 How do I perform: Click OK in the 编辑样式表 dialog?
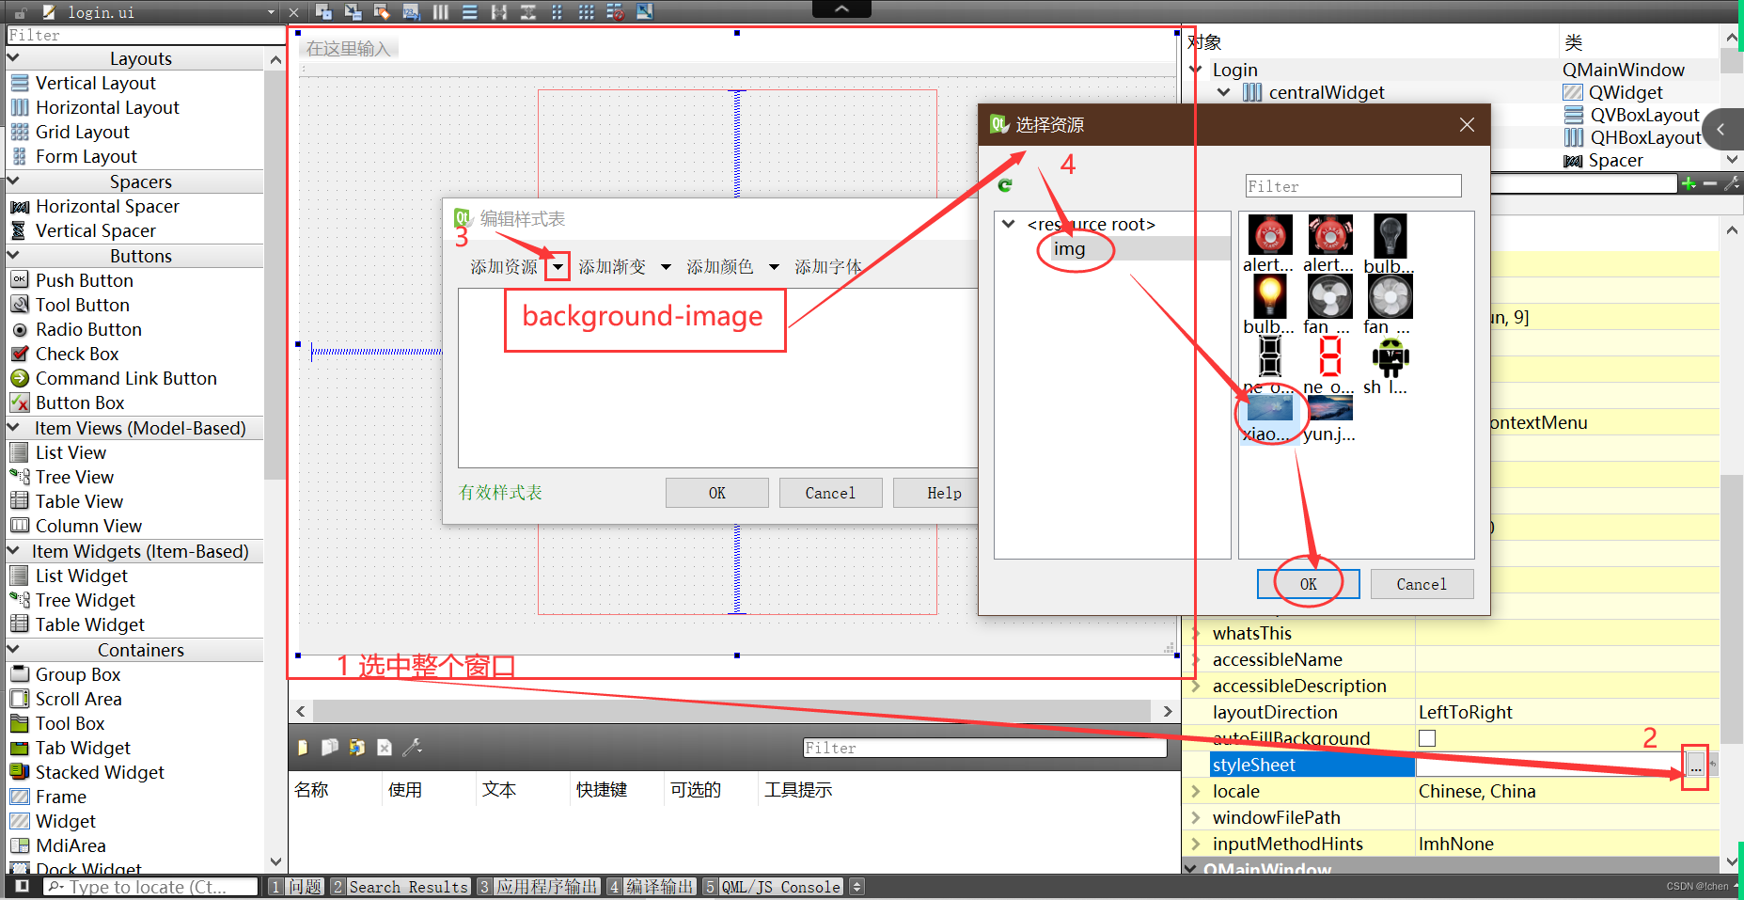717,493
